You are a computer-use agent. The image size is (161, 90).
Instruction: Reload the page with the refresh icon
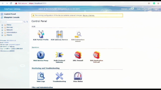(x=11, y=3)
